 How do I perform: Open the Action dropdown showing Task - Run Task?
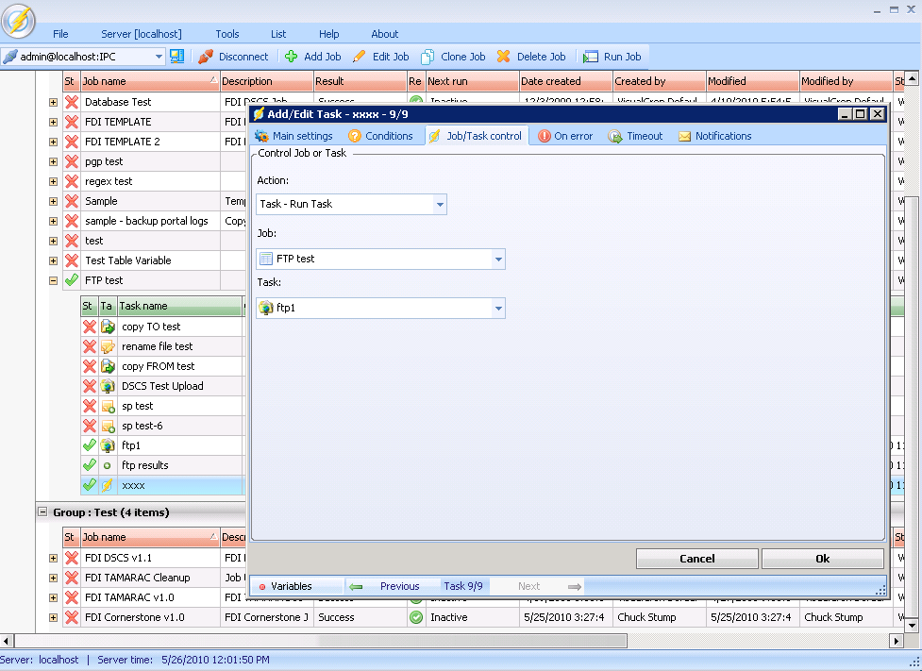click(x=440, y=204)
